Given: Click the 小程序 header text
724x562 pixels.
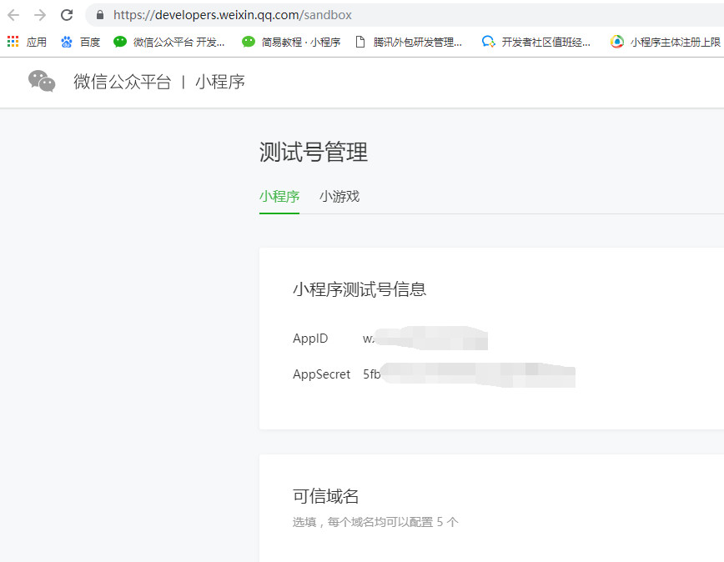Looking at the screenshot, I should click(x=220, y=82).
